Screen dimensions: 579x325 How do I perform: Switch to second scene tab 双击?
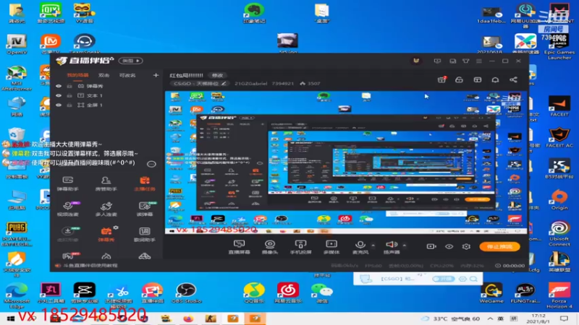103,75
